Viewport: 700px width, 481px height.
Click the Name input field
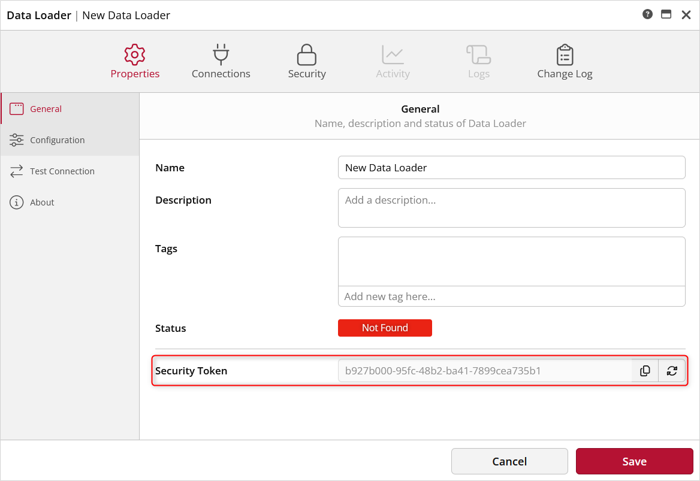[x=512, y=168]
